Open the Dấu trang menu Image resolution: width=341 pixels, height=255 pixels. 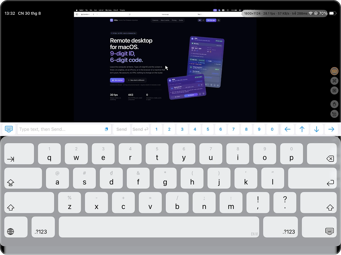pyautogui.click(x=108, y=10)
